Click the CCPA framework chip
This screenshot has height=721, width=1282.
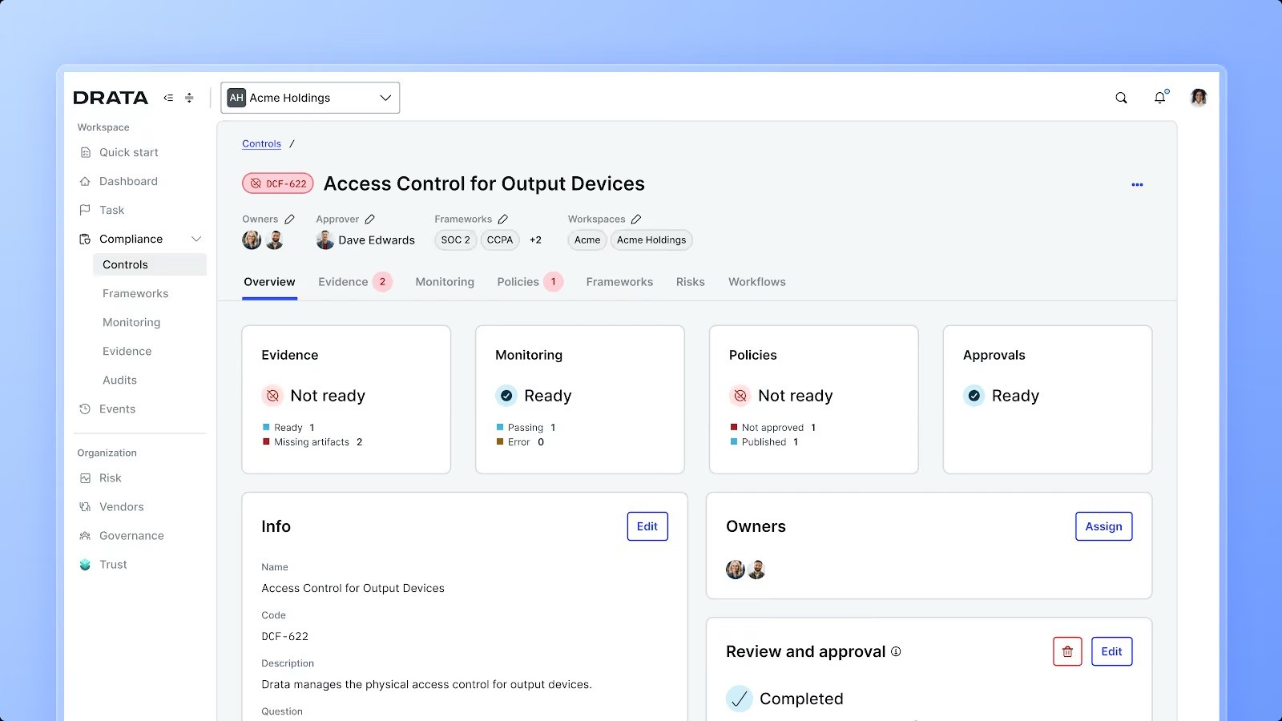500,240
